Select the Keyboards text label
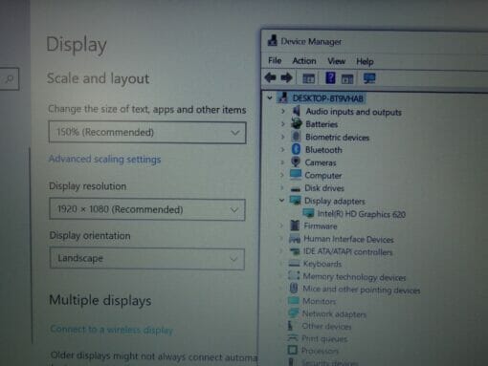This screenshot has height=366, width=488. coord(322,264)
